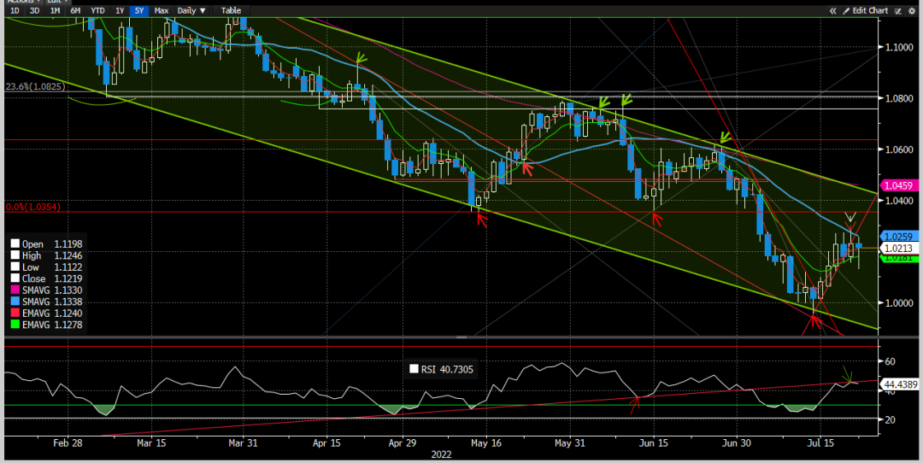Click the red EMAVG 1.1240 swatch
The height and width of the screenshot is (463, 923).
pyautogui.click(x=15, y=313)
